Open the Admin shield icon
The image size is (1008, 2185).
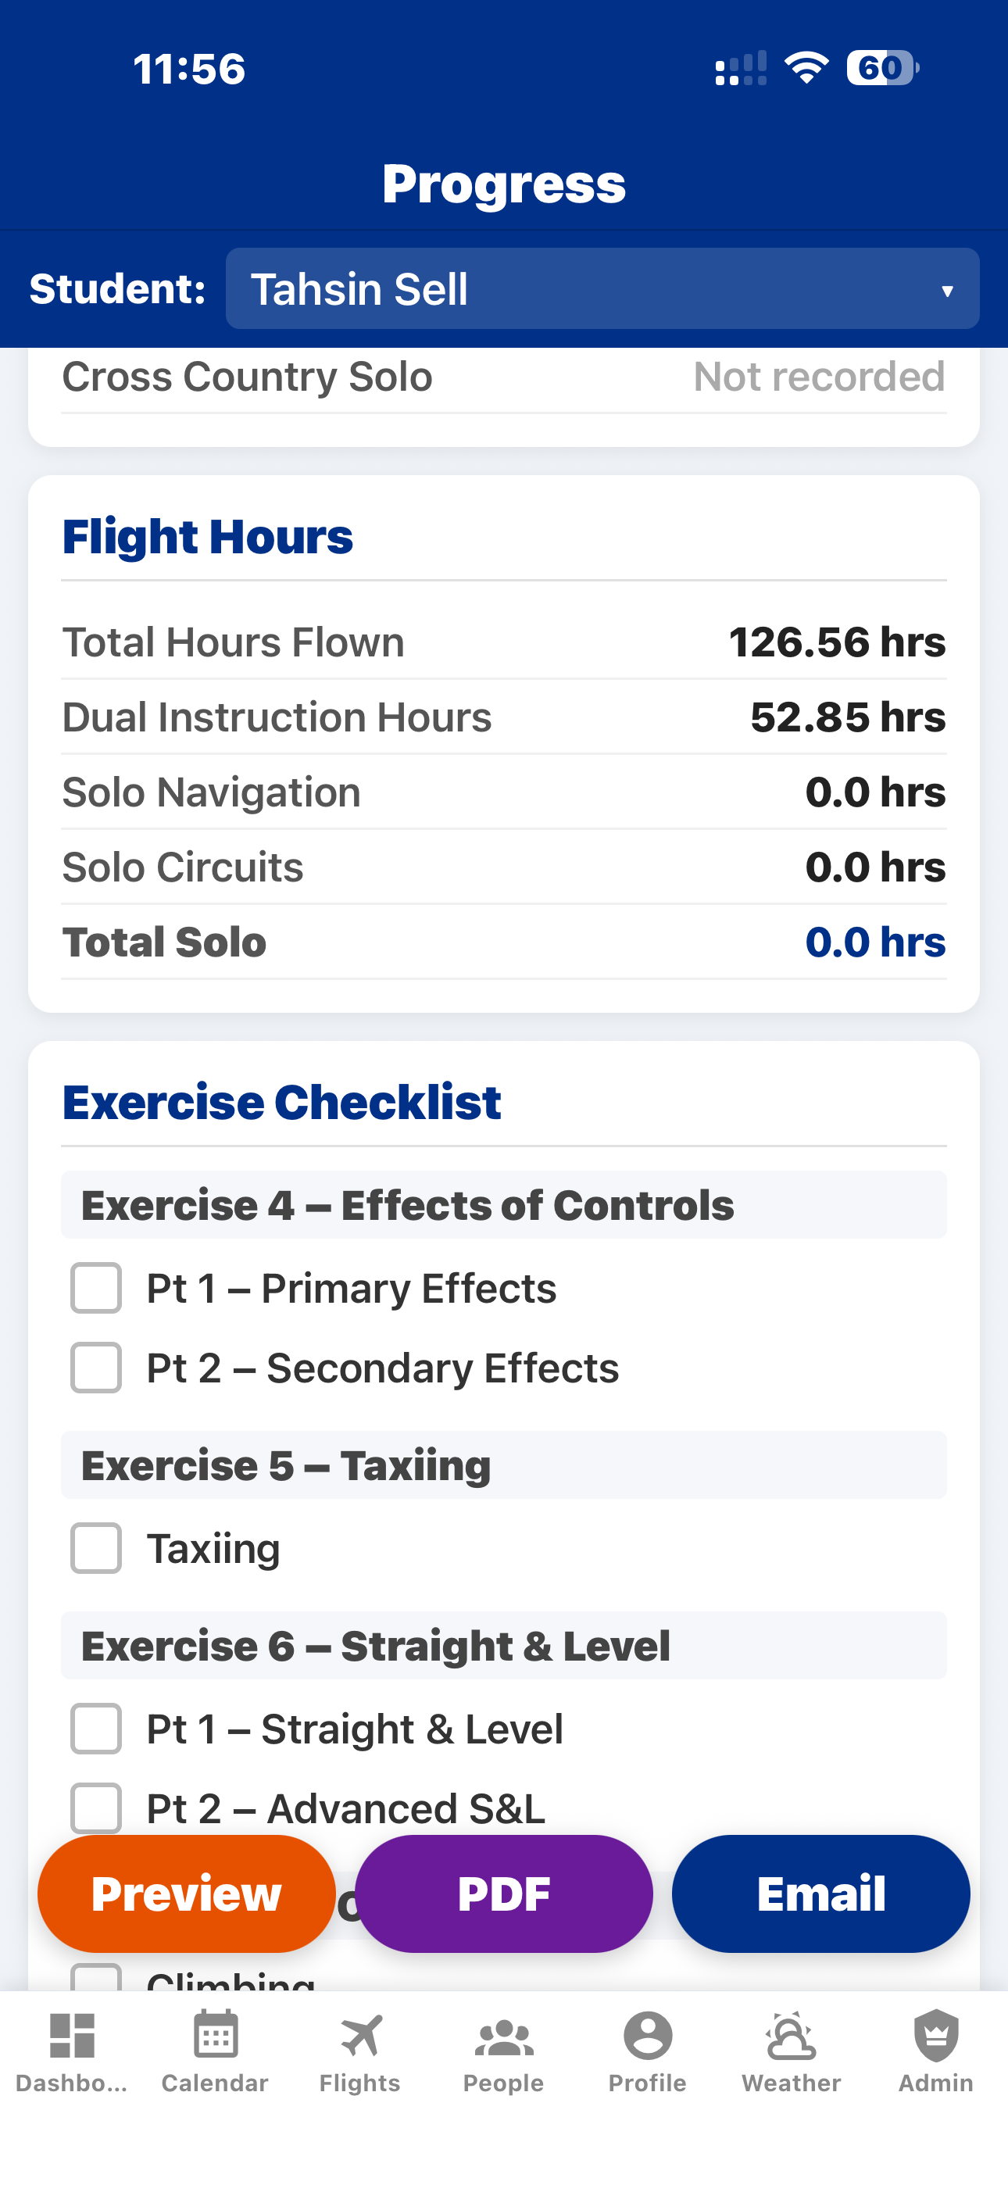[x=936, y=2035]
